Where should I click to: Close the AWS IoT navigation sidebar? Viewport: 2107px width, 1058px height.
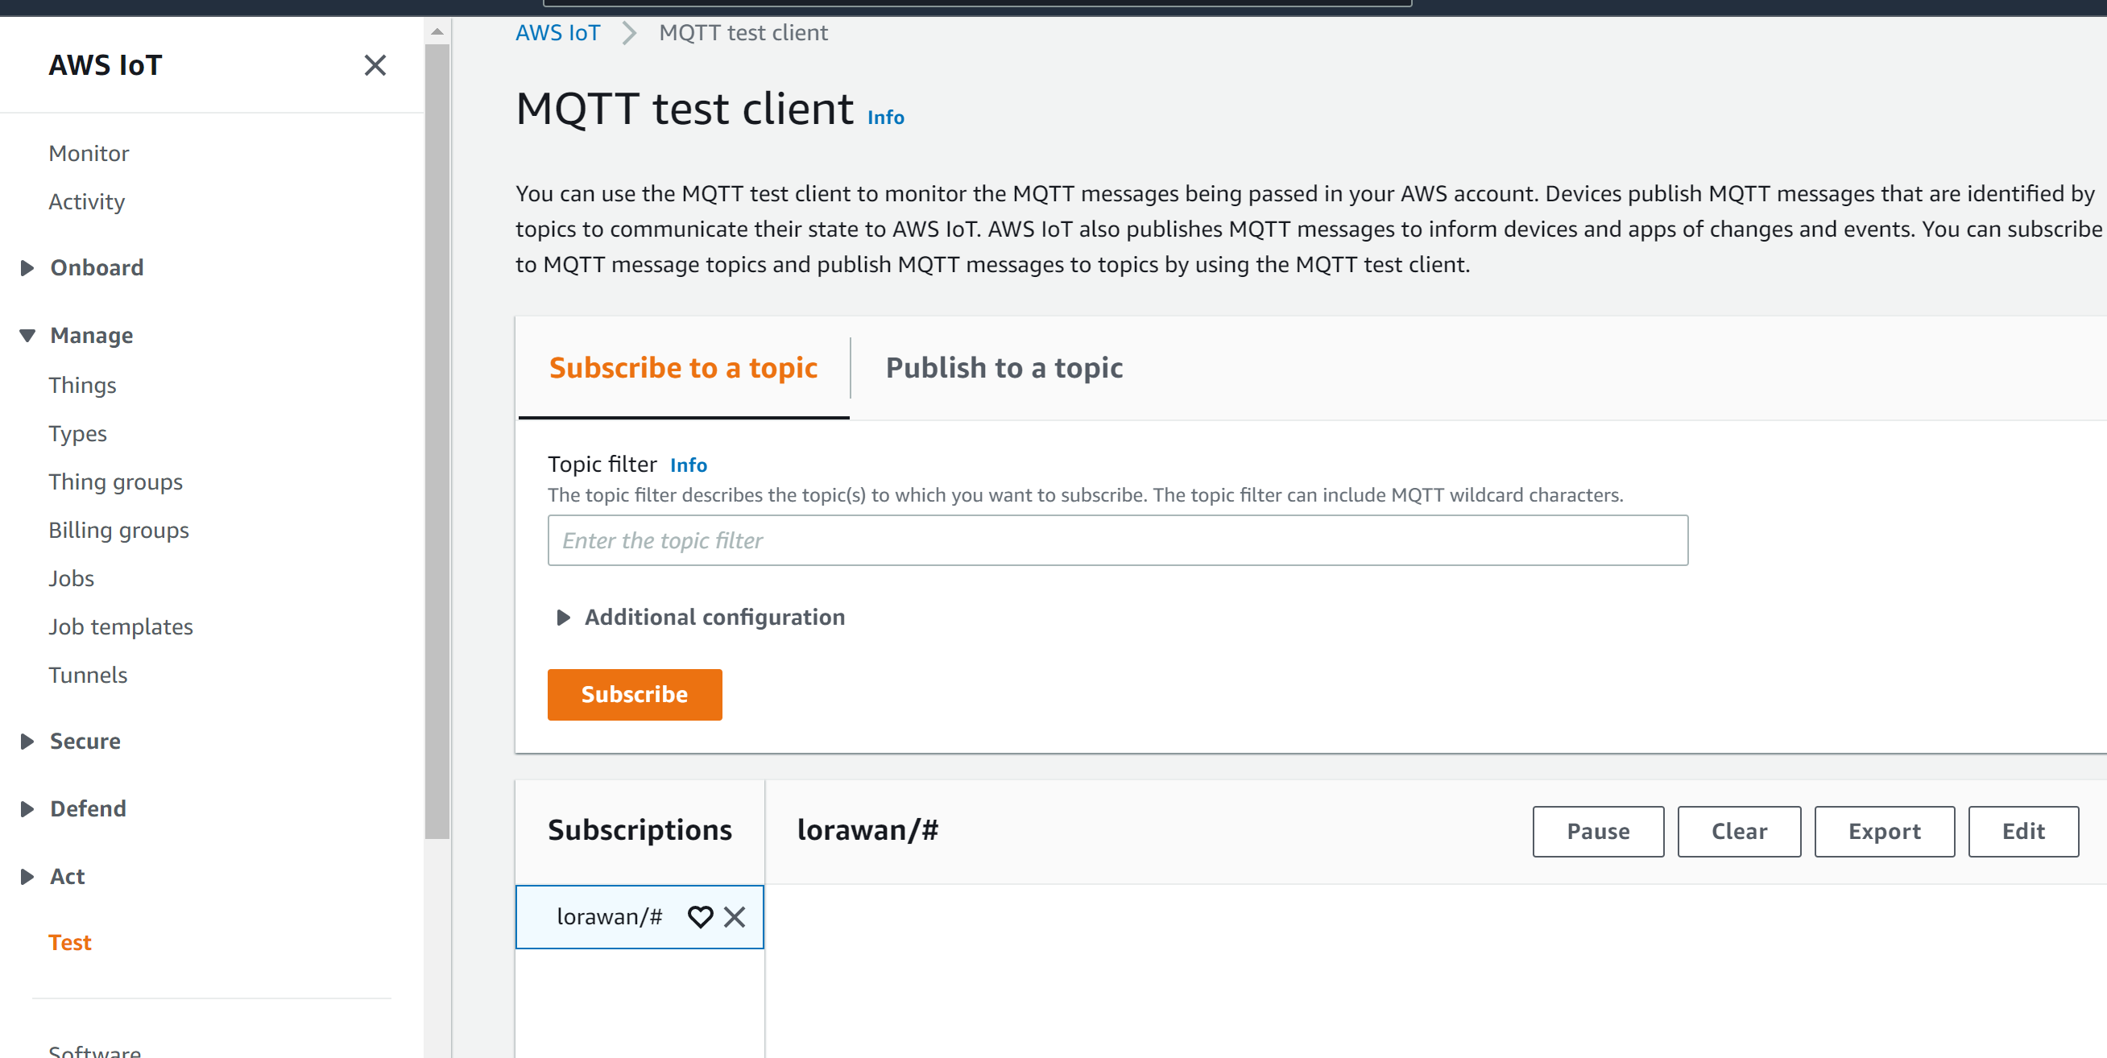(x=375, y=65)
